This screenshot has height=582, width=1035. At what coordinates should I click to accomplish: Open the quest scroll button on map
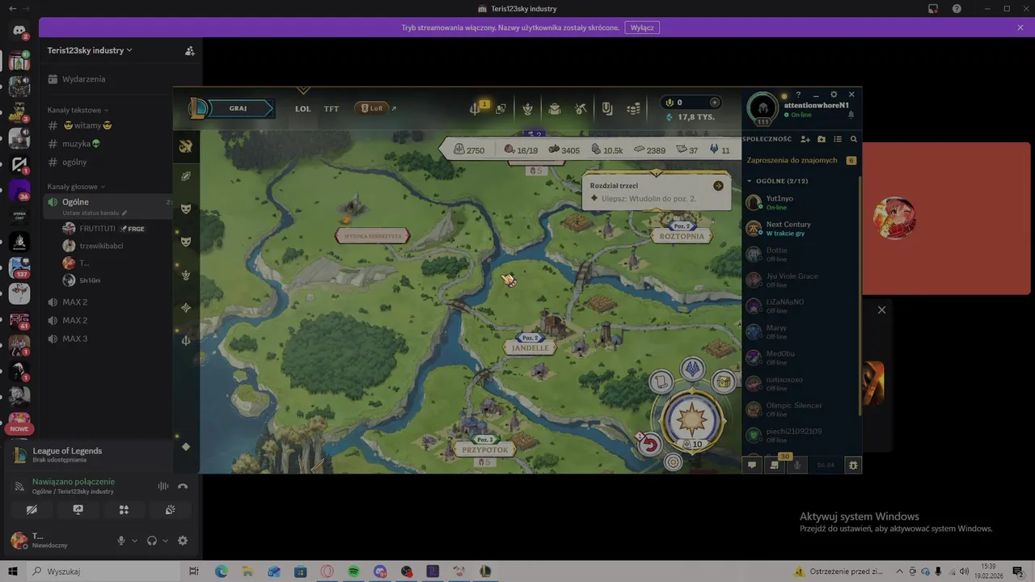coord(661,381)
